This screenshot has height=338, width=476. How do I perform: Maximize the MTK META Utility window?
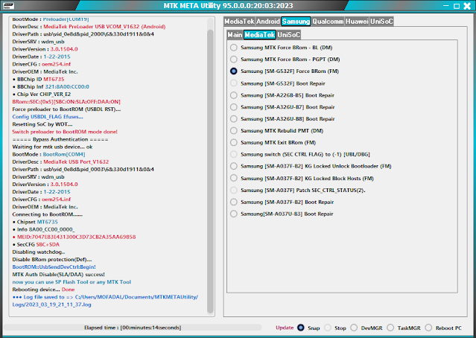457,6
